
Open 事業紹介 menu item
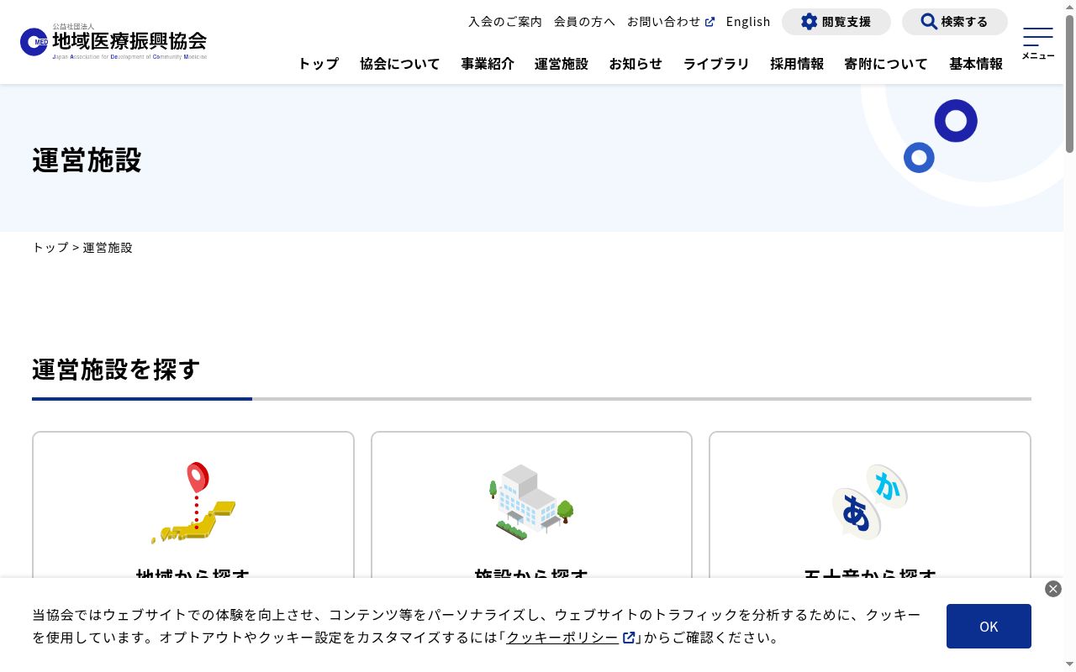click(488, 64)
